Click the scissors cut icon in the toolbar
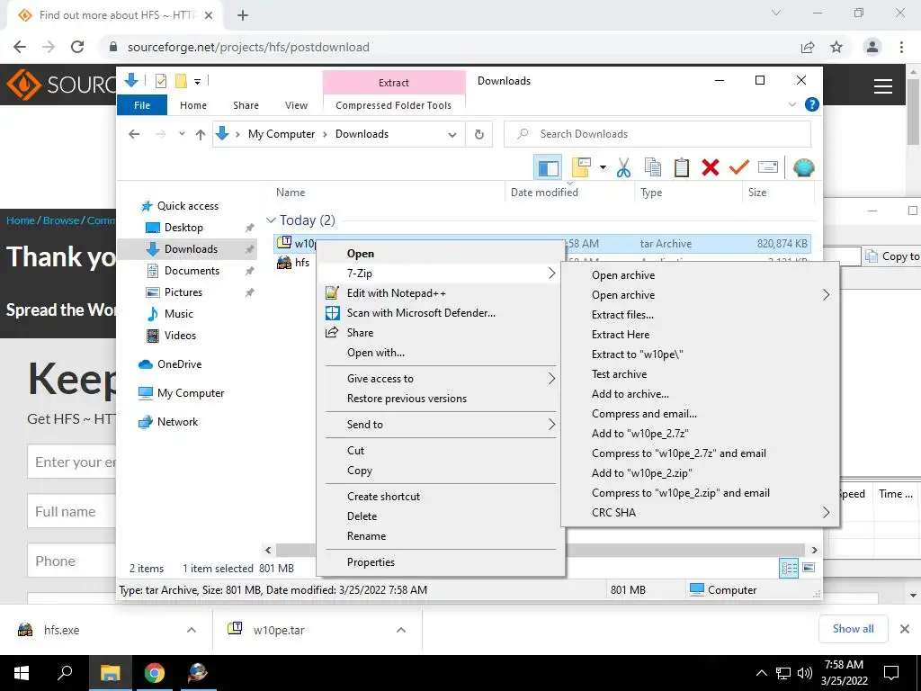 (623, 168)
